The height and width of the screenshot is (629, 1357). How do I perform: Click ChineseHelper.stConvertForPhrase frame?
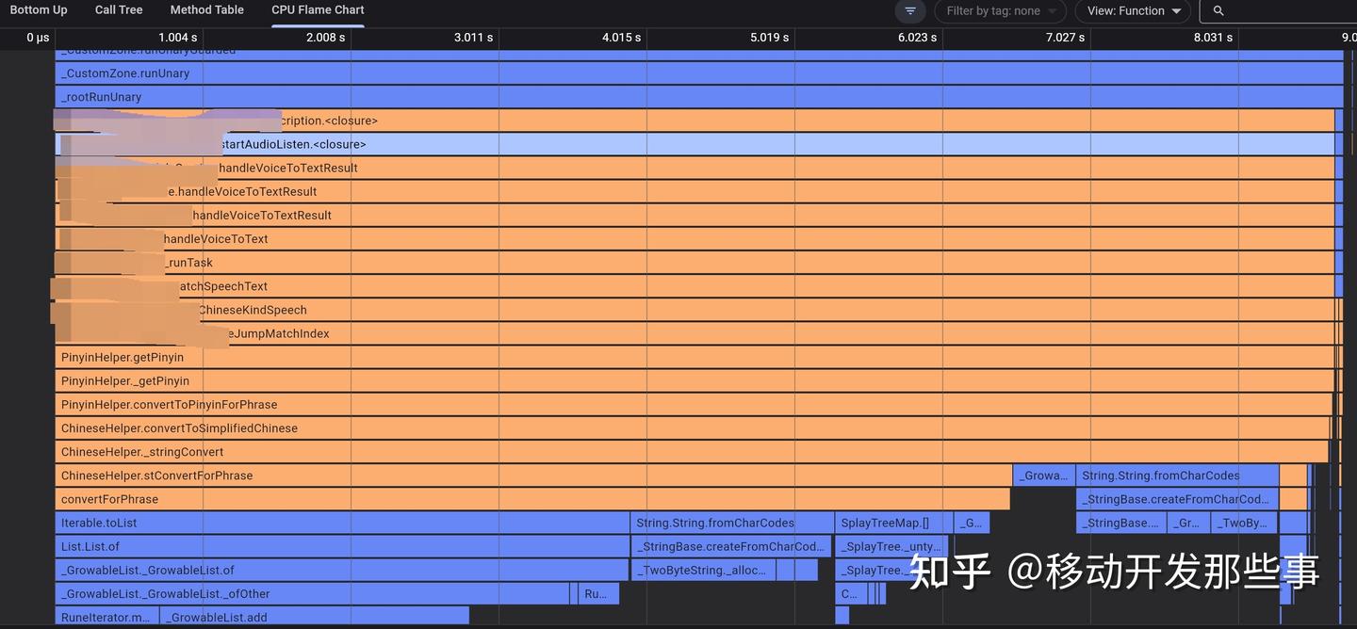tap(533, 476)
